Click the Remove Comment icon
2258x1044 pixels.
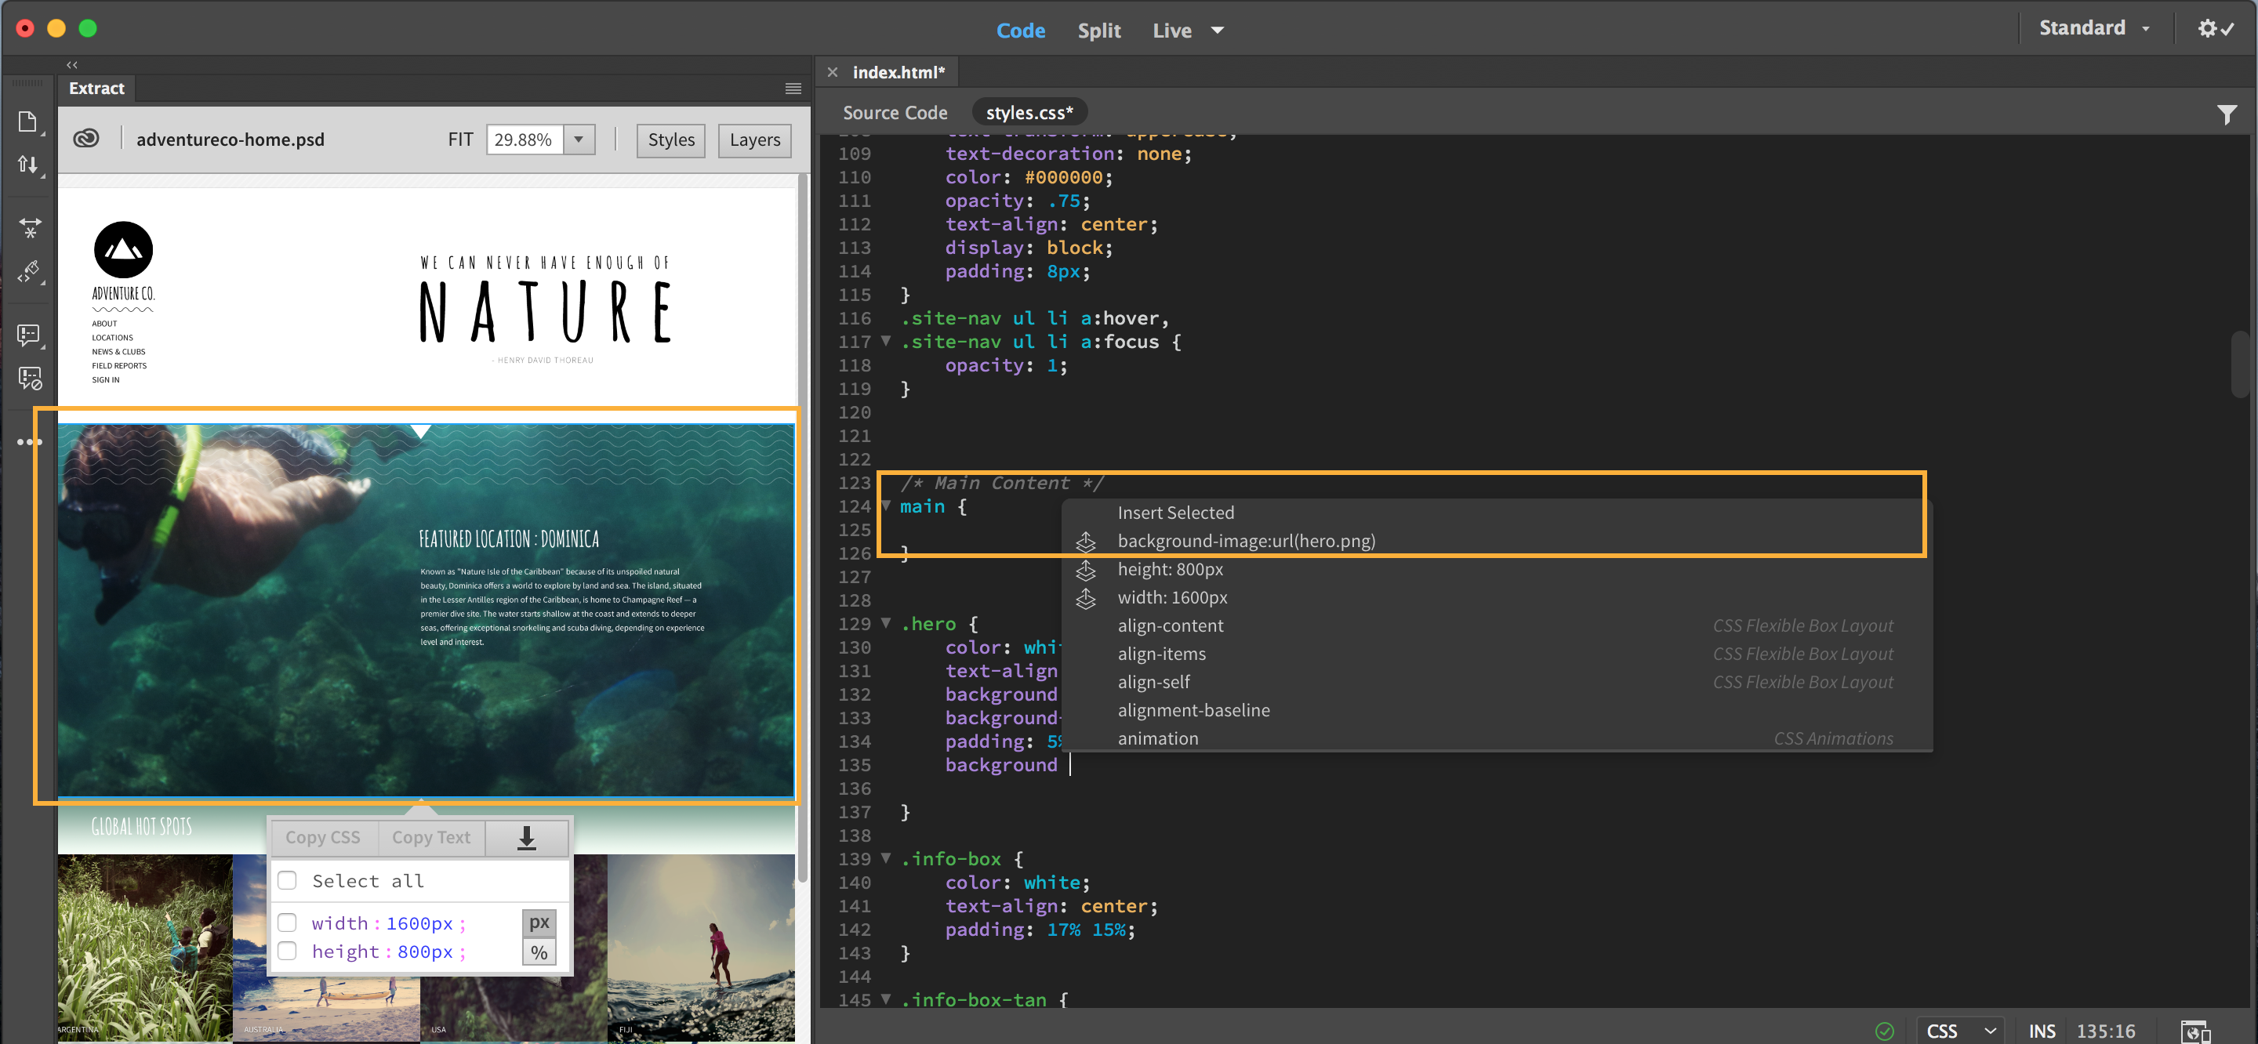click(x=29, y=378)
